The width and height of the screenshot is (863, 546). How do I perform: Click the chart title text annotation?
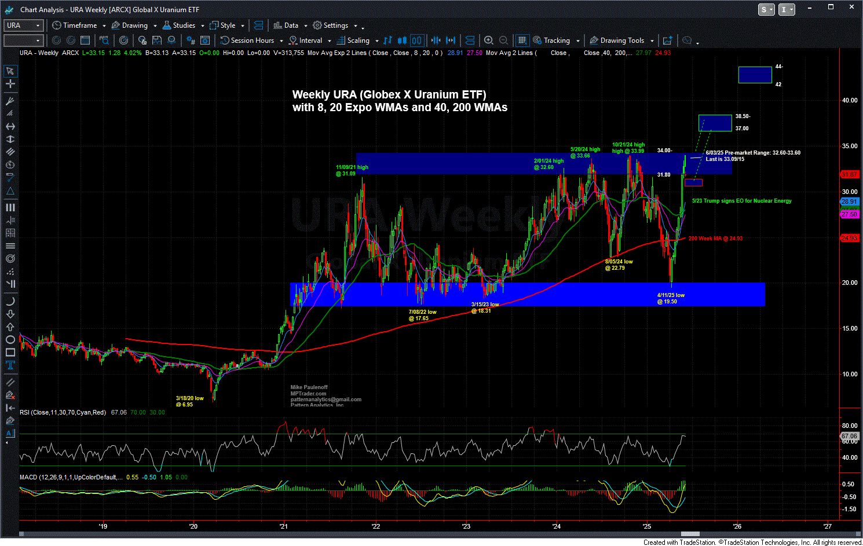coord(400,101)
